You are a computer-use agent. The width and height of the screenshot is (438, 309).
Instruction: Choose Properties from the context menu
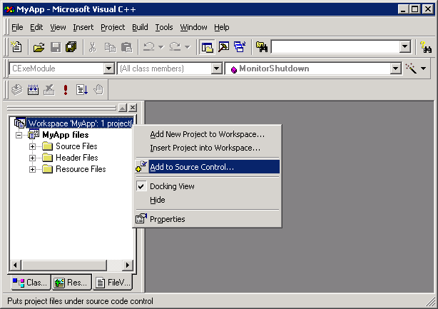(x=167, y=219)
